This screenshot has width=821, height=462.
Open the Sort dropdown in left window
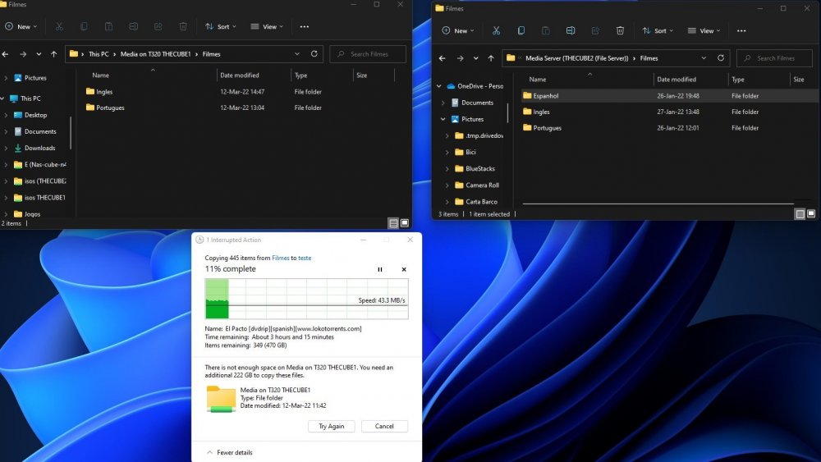pos(220,27)
